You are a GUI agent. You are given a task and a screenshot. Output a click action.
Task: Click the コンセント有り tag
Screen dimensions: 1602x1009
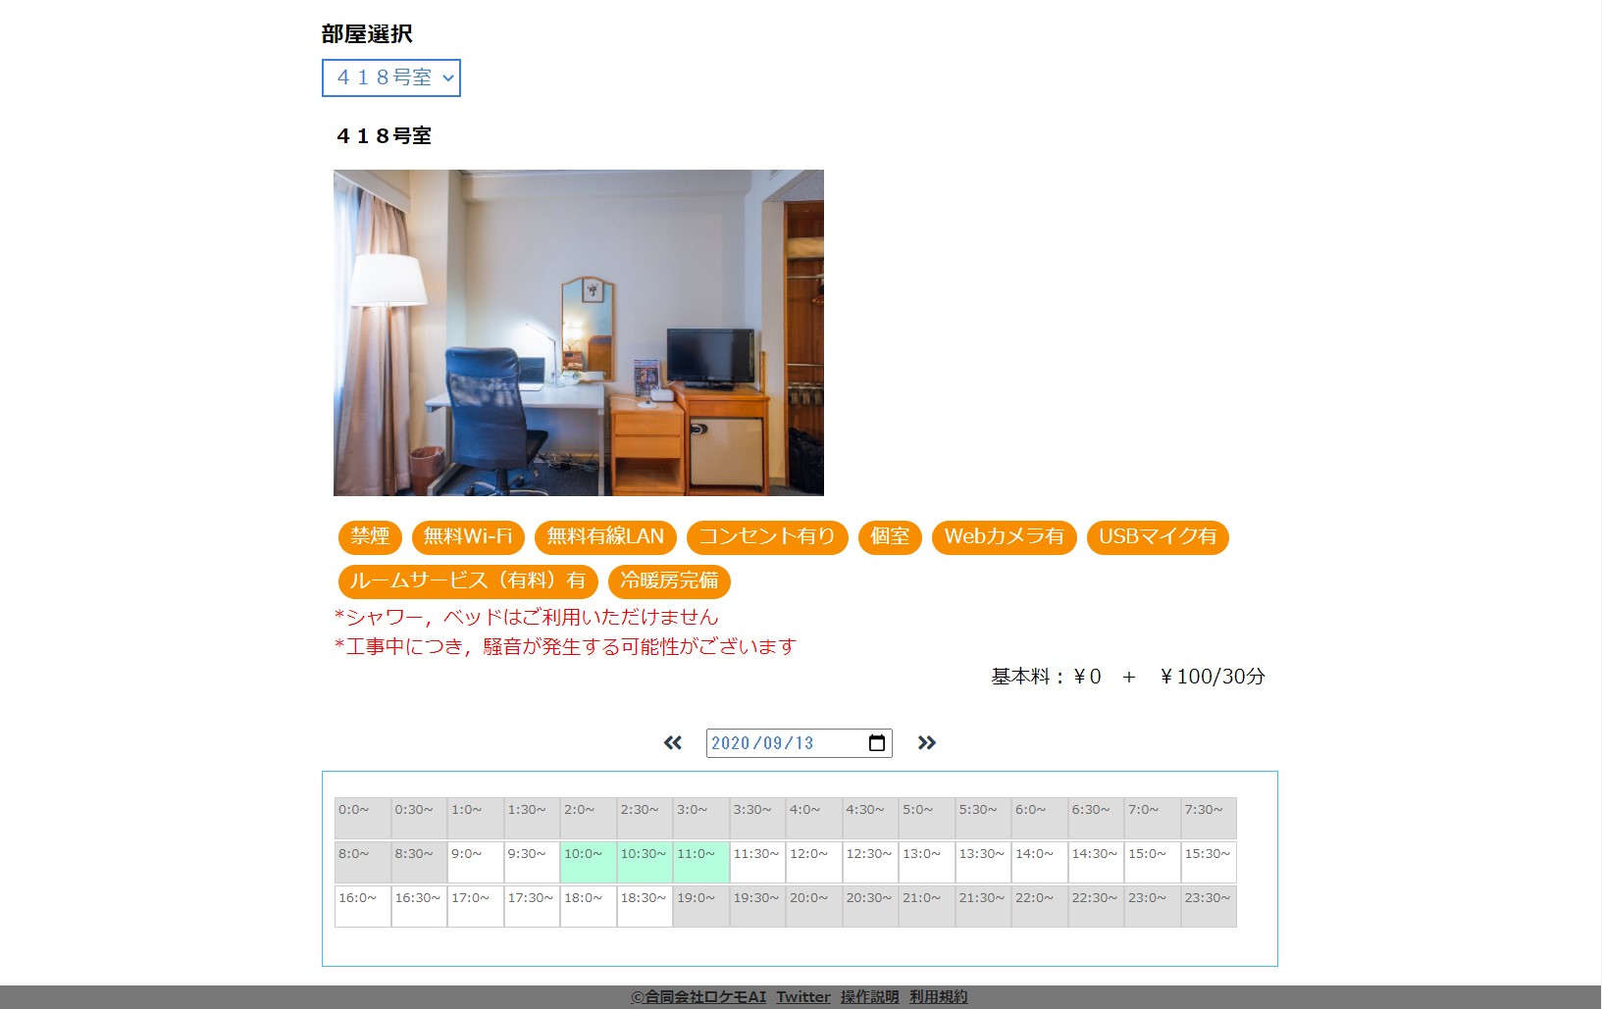tap(767, 536)
